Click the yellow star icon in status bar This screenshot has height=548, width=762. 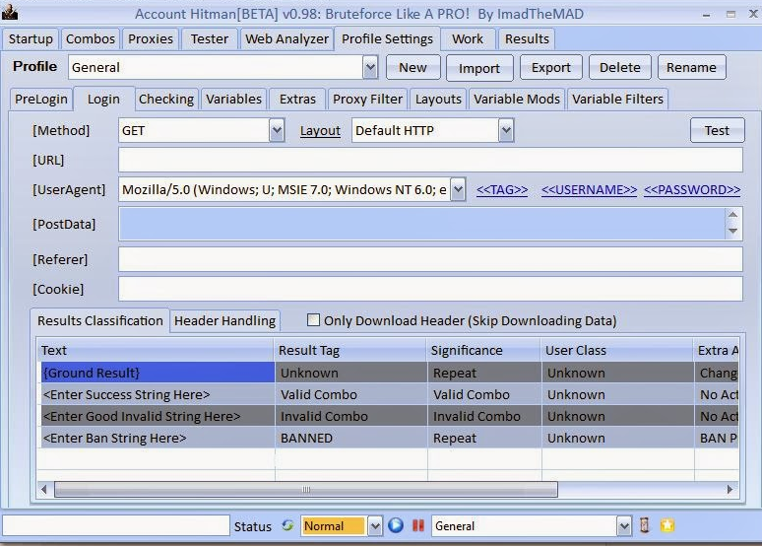[667, 525]
